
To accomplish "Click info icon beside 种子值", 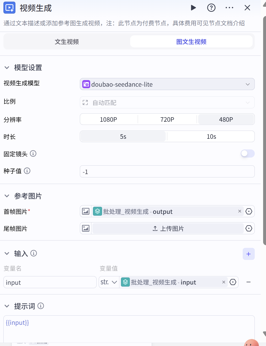I will click(x=27, y=171).
